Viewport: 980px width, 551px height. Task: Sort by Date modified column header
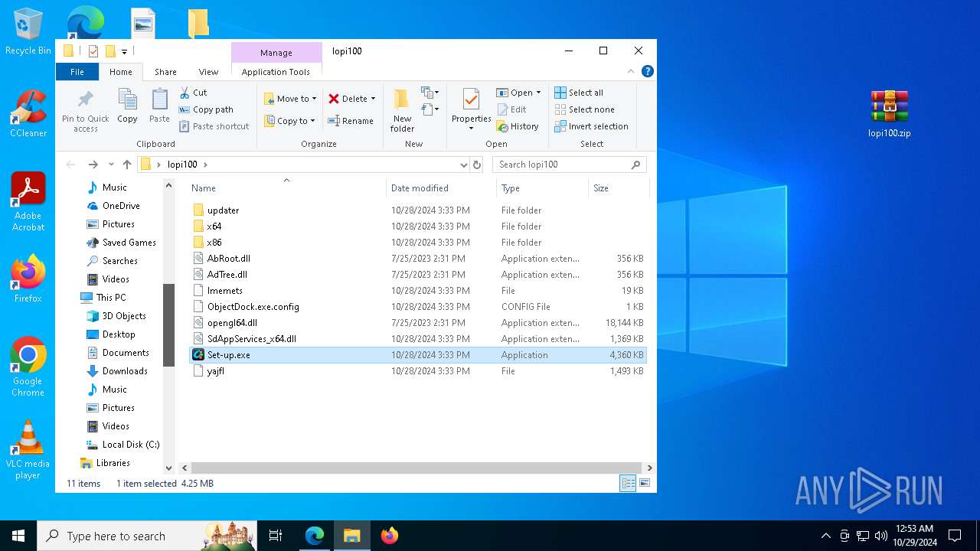click(x=442, y=188)
